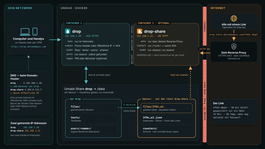This screenshot has width=265, height=149.
Task: Click the row 'liefert nur /<Link> — sonst 404'
Action: pyautogui.click(x=157, y=46)
